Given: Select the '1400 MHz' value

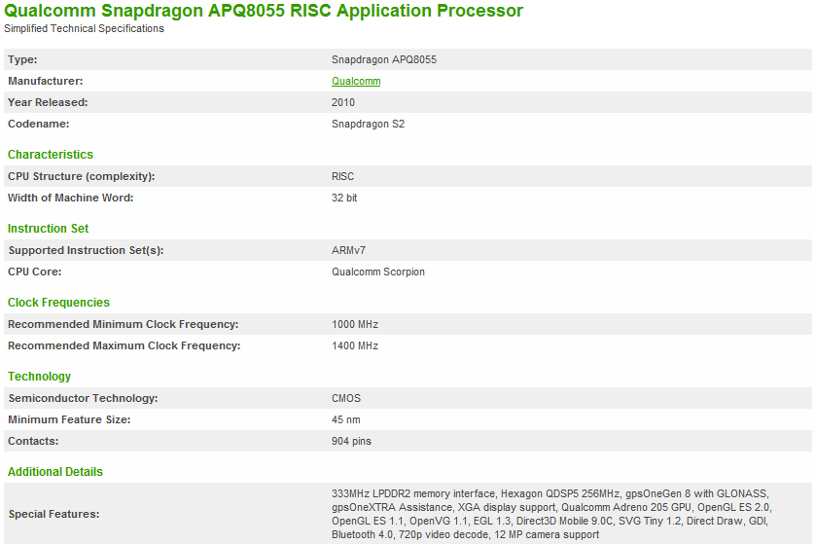Looking at the screenshot, I should [355, 345].
